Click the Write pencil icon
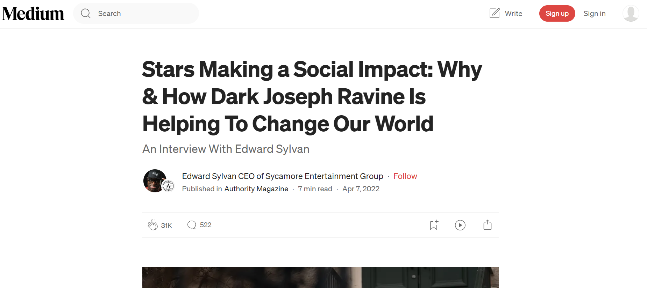The image size is (647, 288). click(495, 13)
